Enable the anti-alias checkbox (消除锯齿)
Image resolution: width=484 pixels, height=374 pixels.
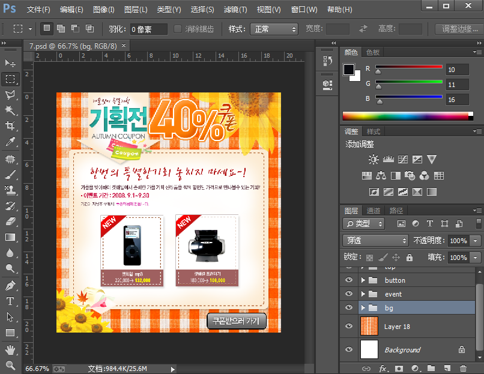click(x=178, y=29)
